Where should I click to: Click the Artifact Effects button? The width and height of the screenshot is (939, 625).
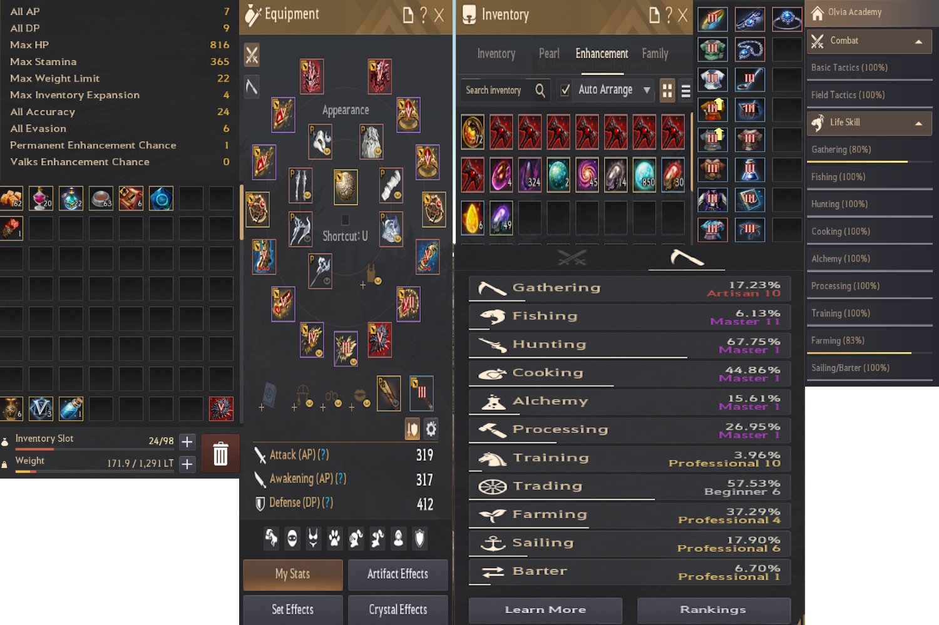tap(398, 574)
